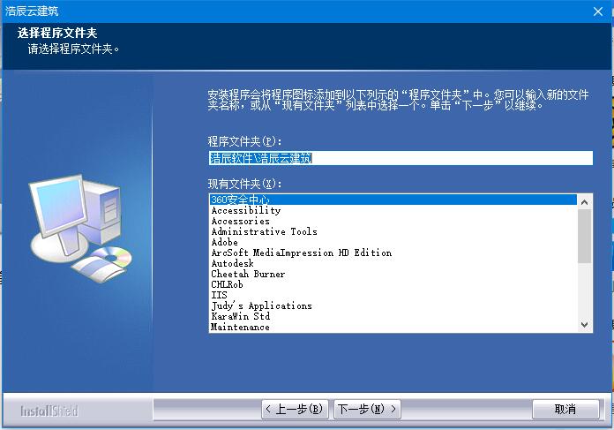Choose Judy's Applications folder

click(x=261, y=306)
